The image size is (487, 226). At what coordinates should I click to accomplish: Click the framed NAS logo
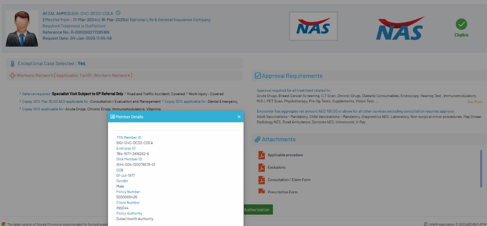click(x=313, y=26)
